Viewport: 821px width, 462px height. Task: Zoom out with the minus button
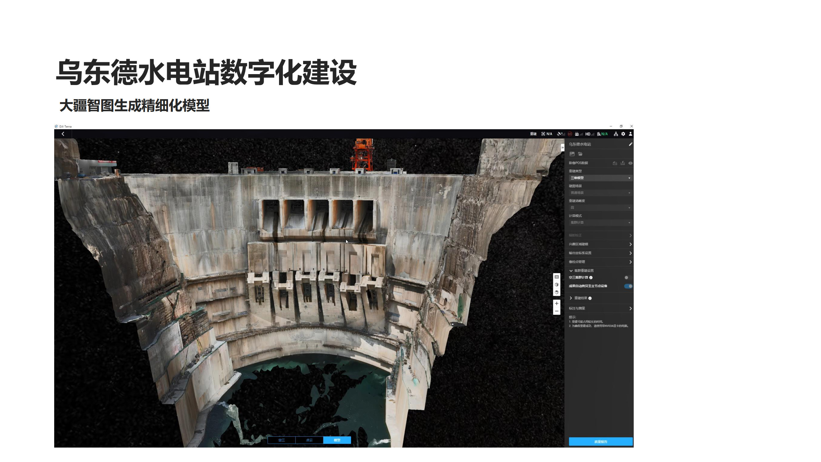557,311
